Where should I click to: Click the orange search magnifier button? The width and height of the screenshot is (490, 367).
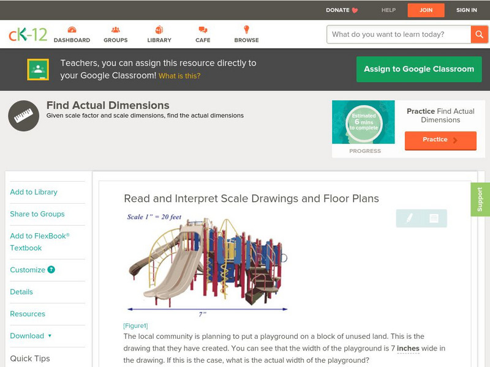pyautogui.click(x=479, y=34)
